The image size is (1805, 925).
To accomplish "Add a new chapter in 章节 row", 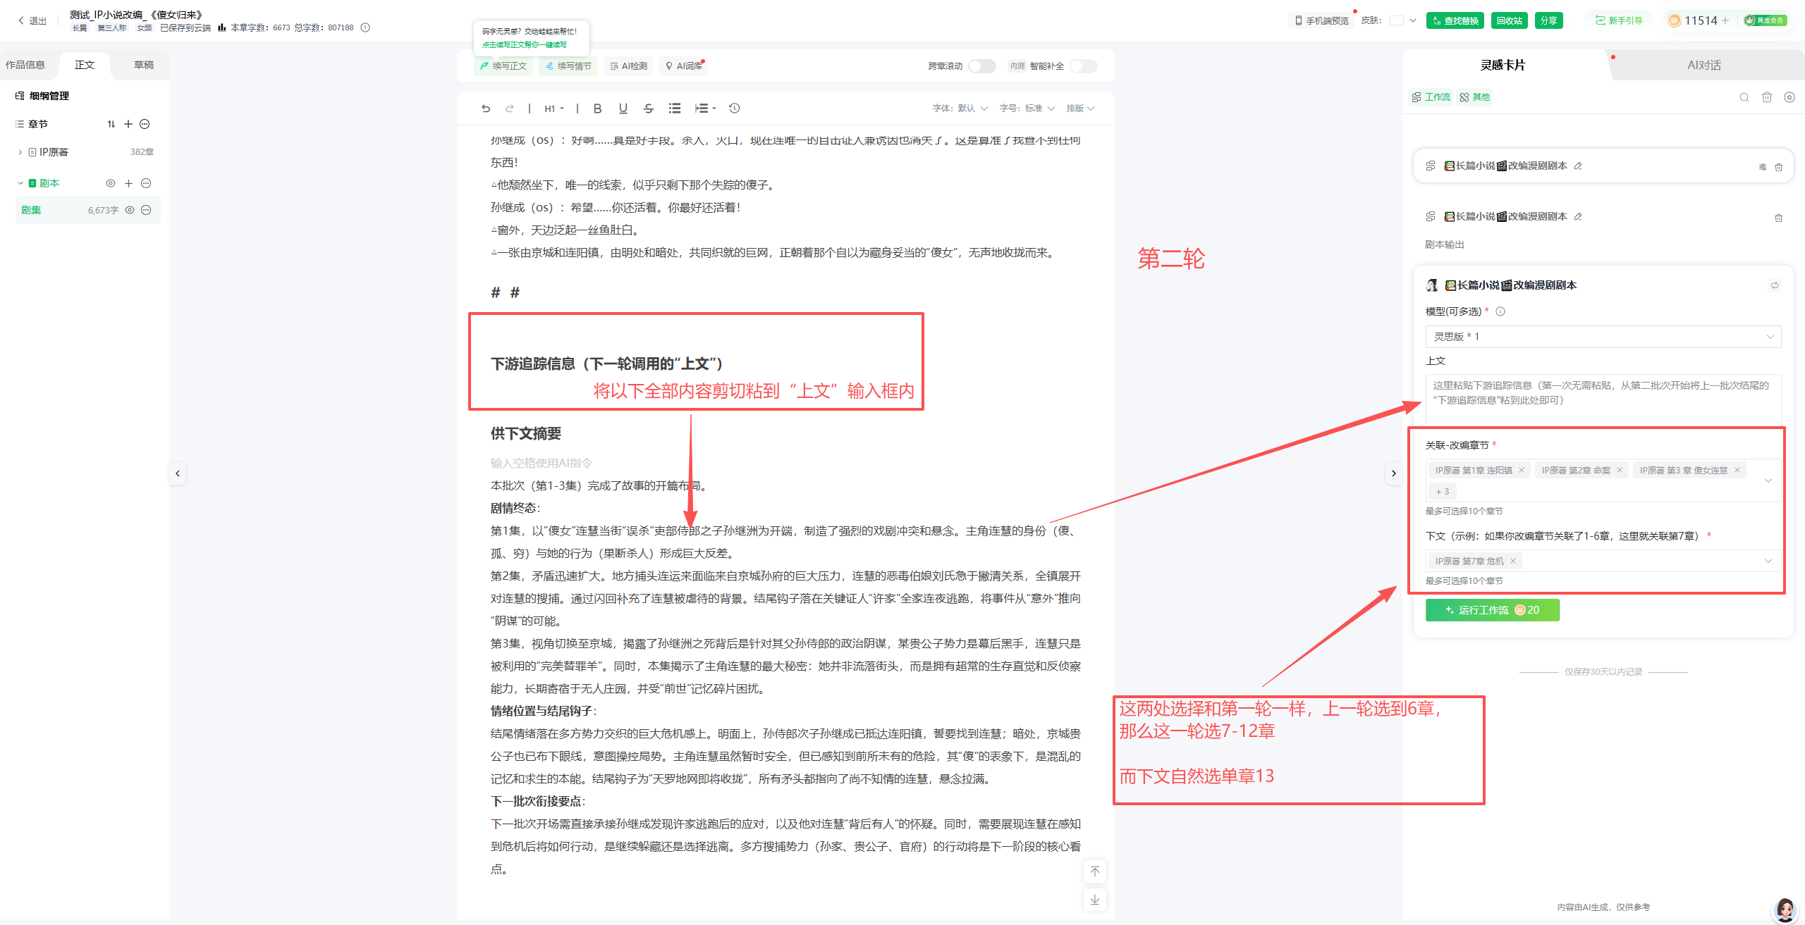I will coord(128,124).
